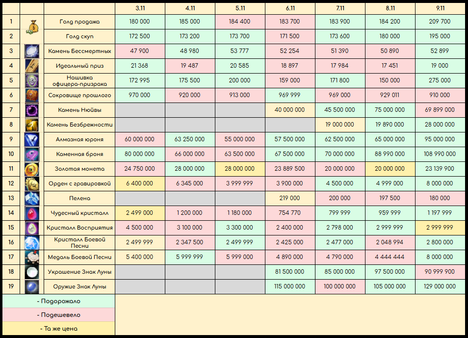
Task: Select the red Чудесный кристалл icon
Action: tap(32, 213)
